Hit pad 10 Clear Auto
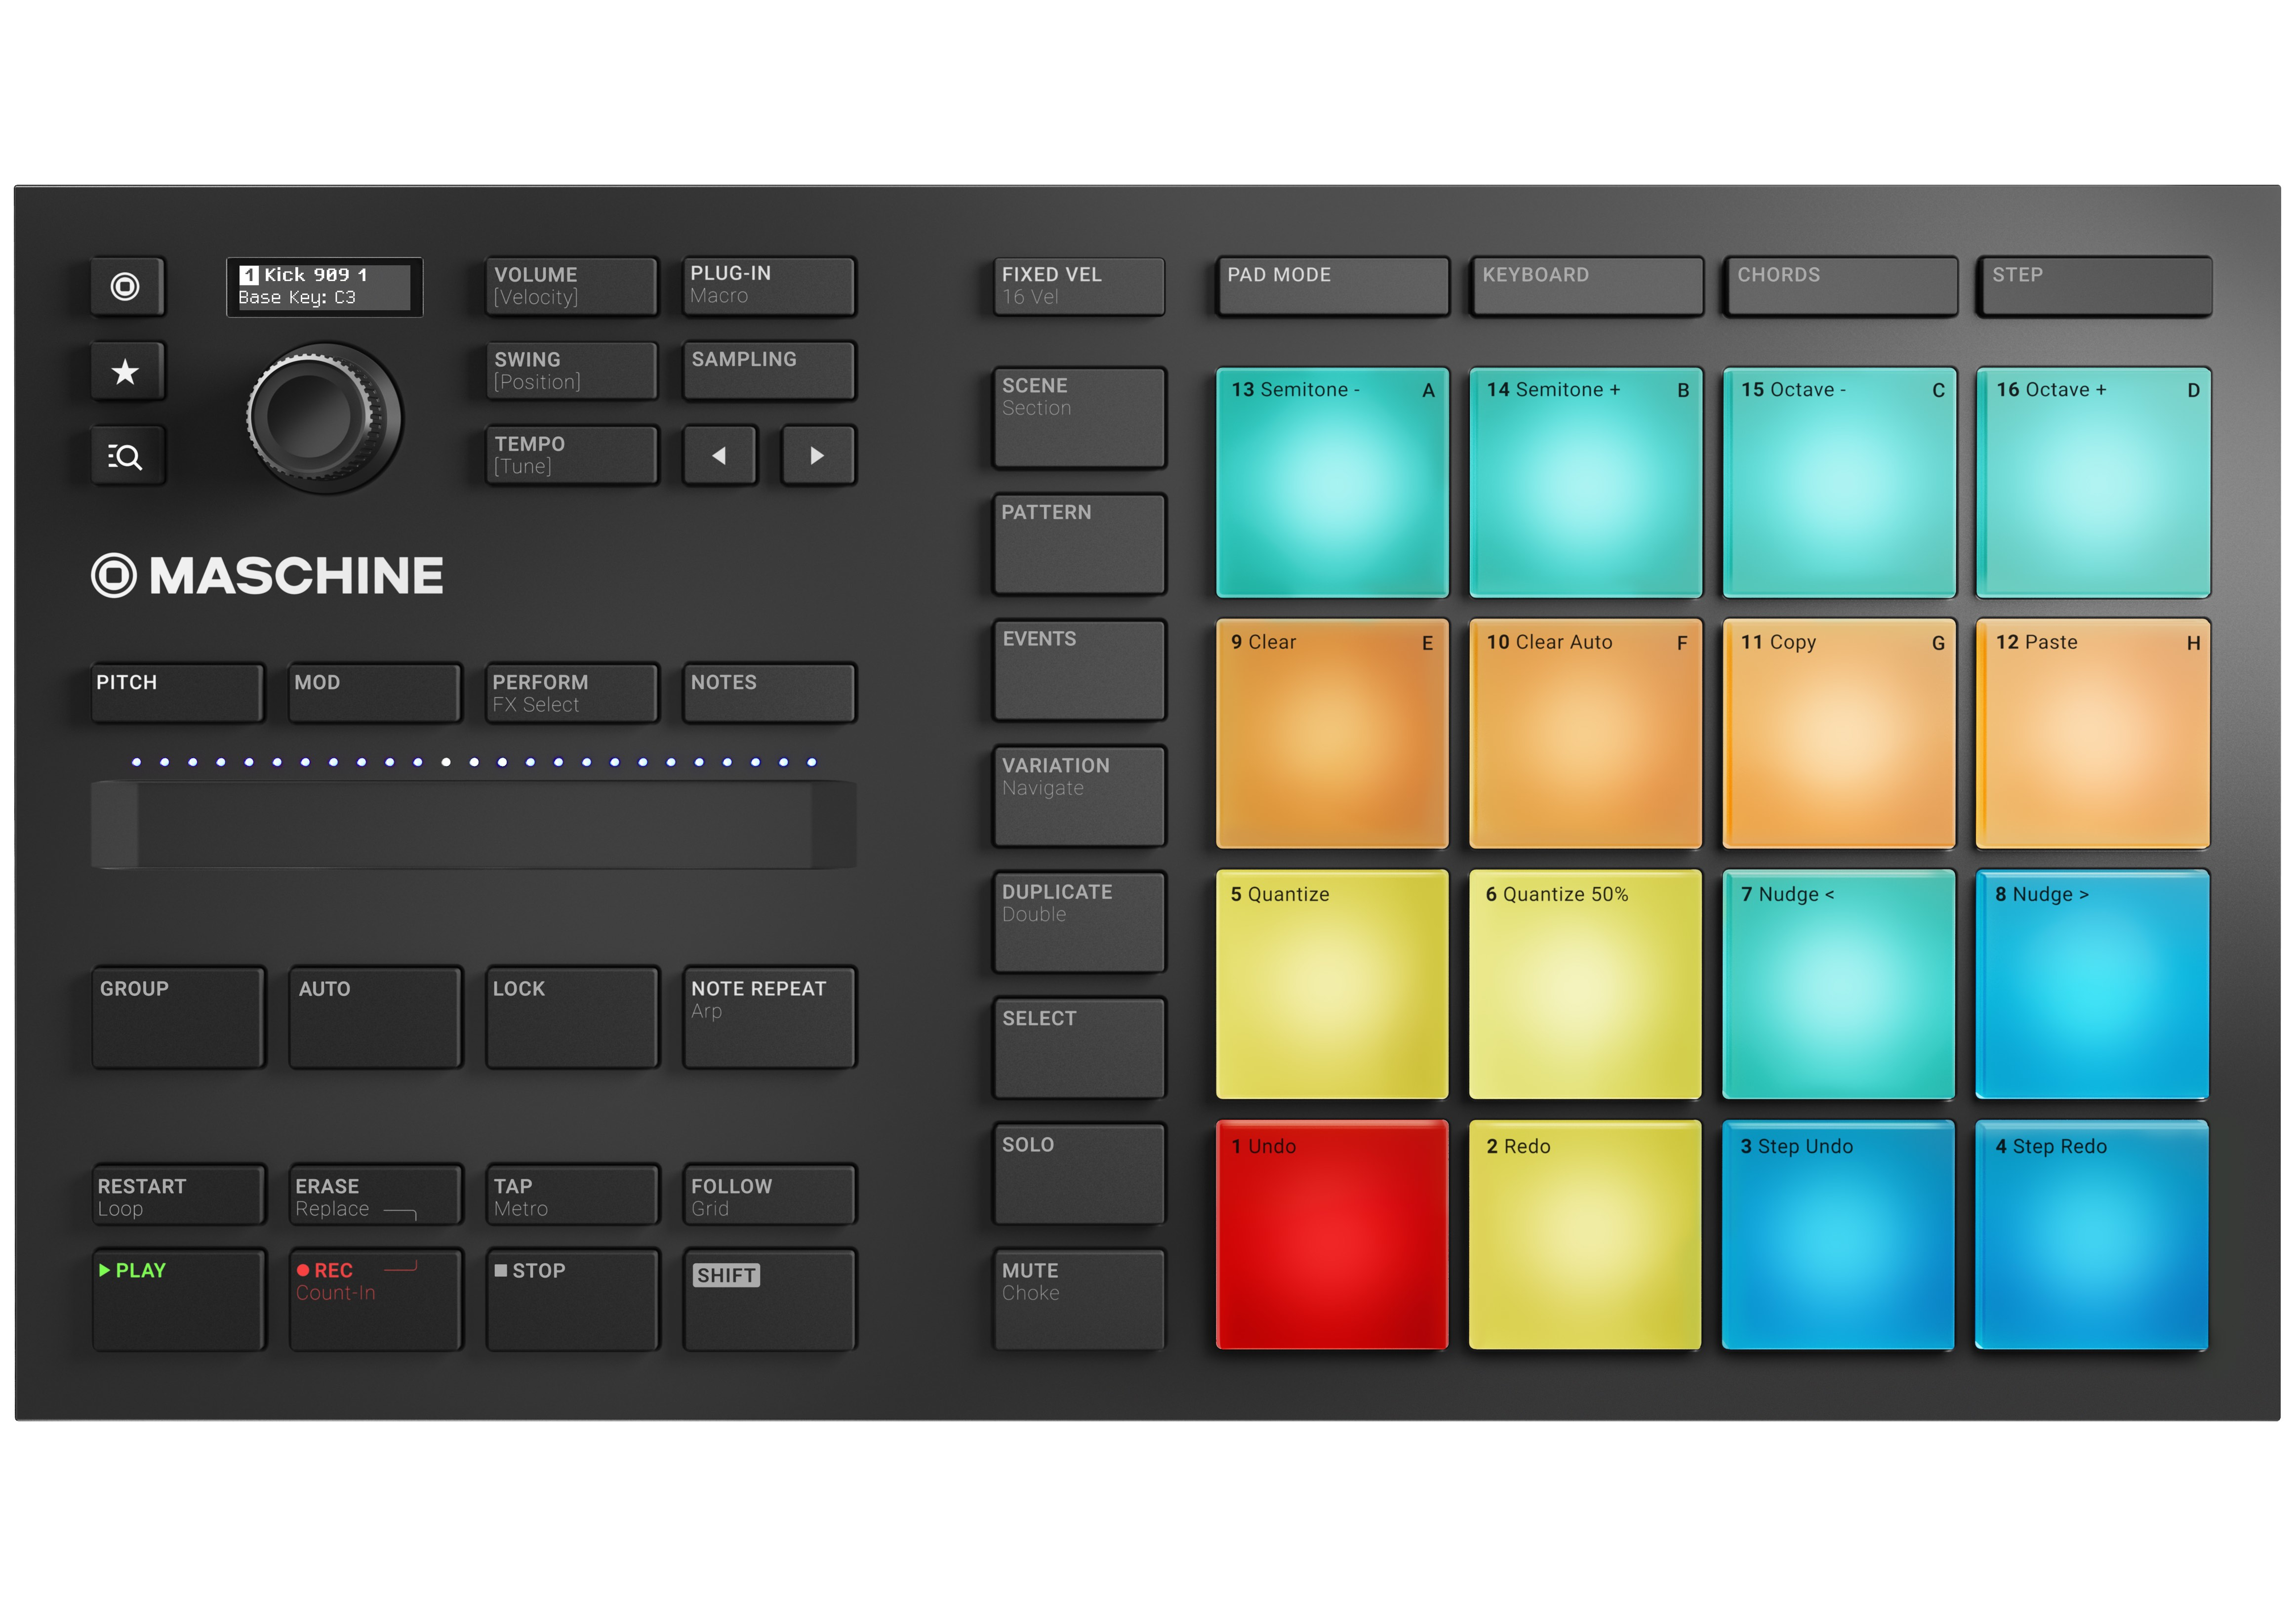 tap(1586, 734)
